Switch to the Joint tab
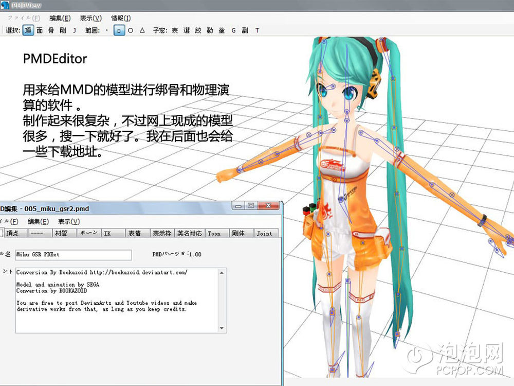The width and height of the screenshot is (514, 386). click(x=266, y=233)
